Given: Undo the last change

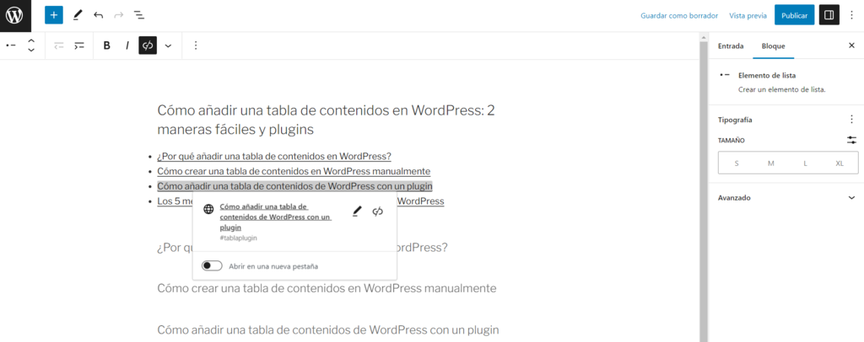Looking at the screenshot, I should [x=98, y=15].
